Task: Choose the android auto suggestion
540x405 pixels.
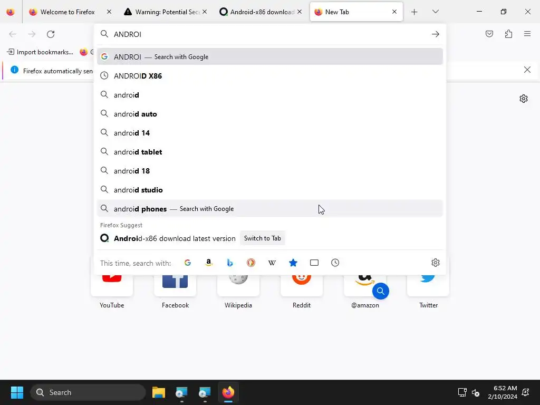Action: (269, 114)
